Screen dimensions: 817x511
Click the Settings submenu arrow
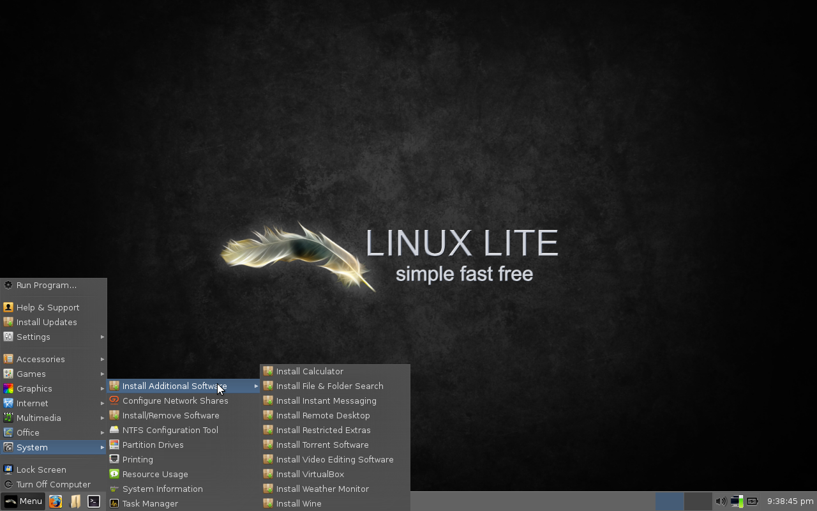pos(102,337)
